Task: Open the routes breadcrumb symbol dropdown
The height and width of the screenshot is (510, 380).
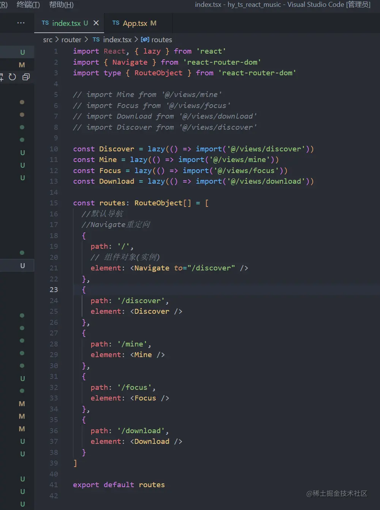Action: [162, 40]
